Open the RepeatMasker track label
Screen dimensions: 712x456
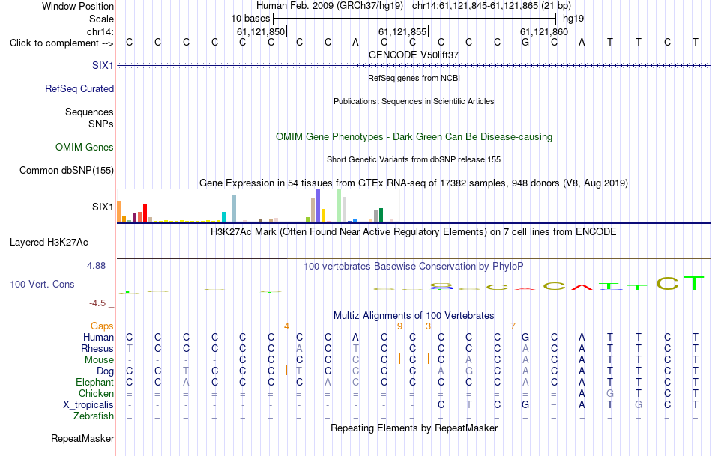(82, 438)
